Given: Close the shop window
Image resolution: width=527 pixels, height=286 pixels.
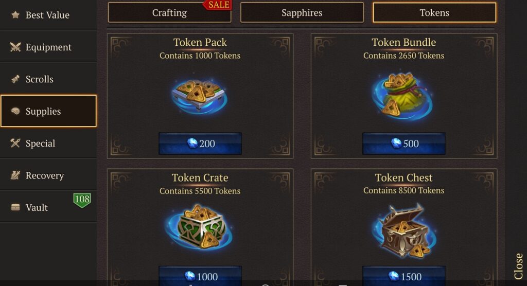Looking at the screenshot, I should (519, 266).
